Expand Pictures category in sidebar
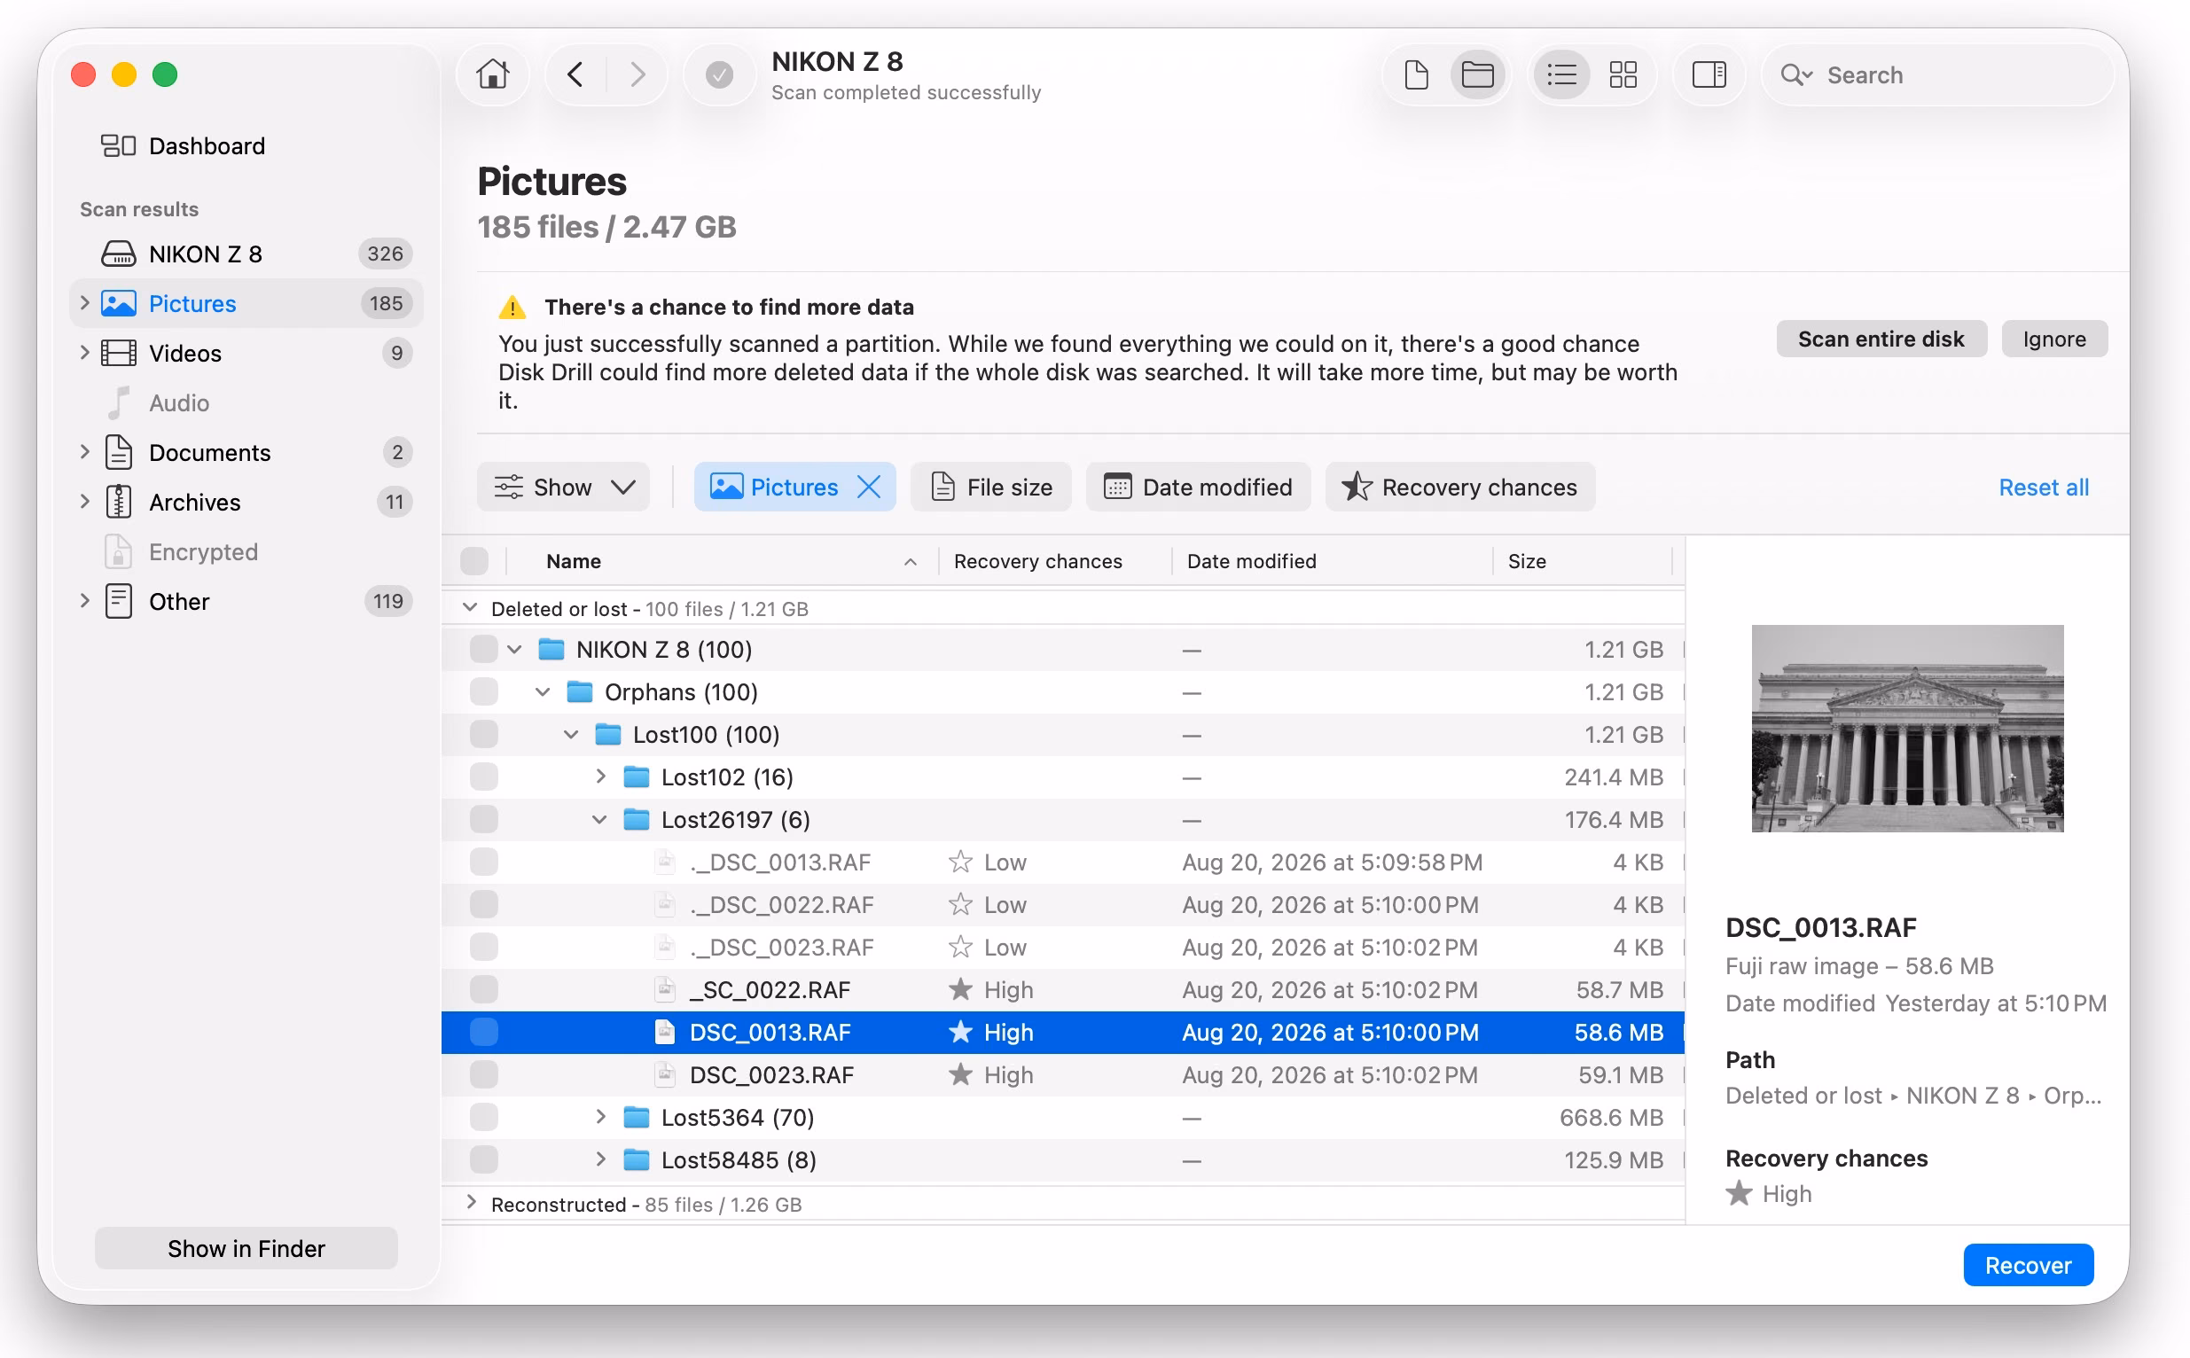The height and width of the screenshot is (1358, 2190). (84, 302)
